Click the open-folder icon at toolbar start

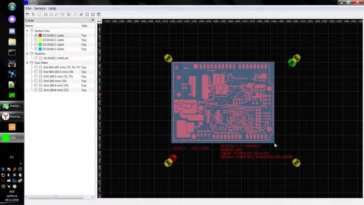pyautogui.click(x=28, y=14)
